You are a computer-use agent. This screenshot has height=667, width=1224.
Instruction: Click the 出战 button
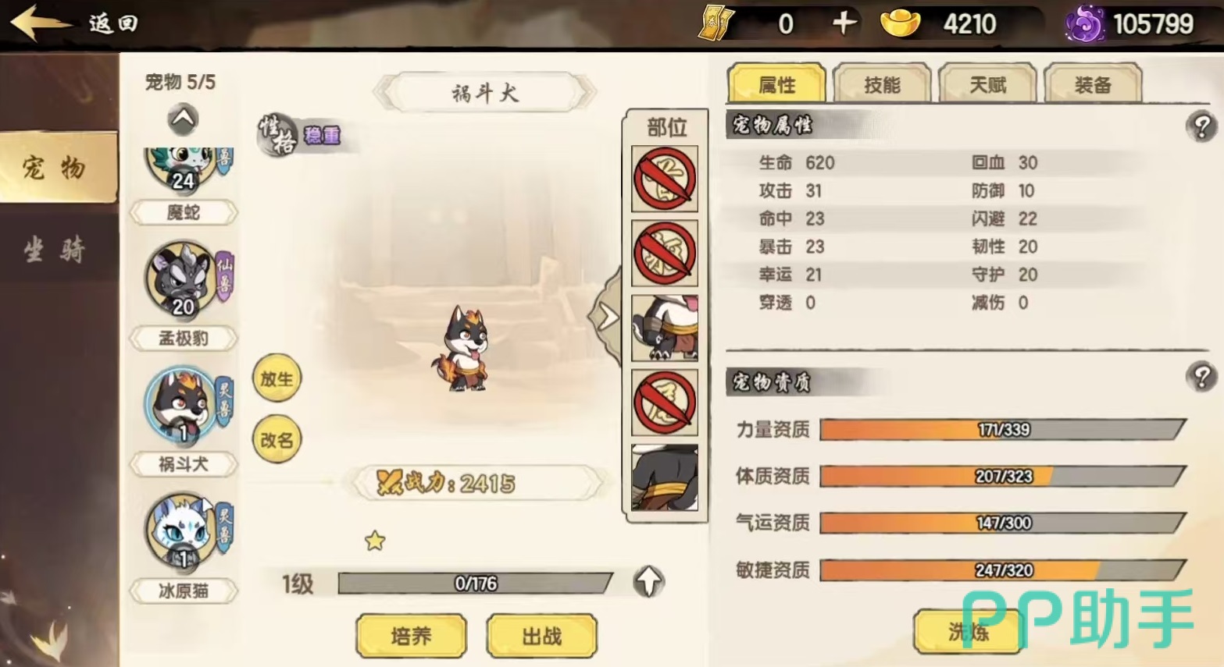542,636
